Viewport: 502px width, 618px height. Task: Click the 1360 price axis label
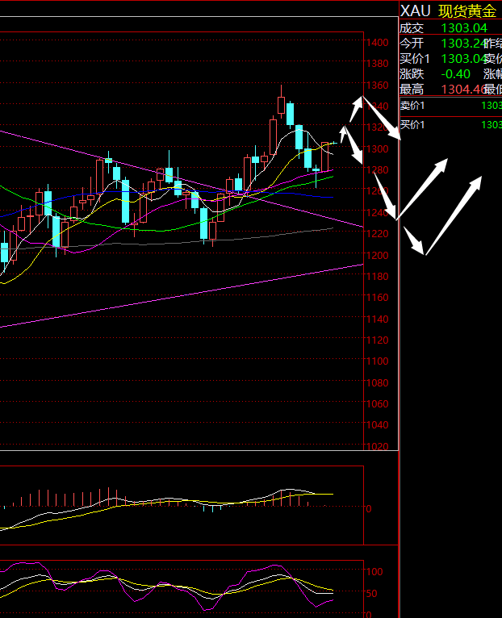[378, 86]
